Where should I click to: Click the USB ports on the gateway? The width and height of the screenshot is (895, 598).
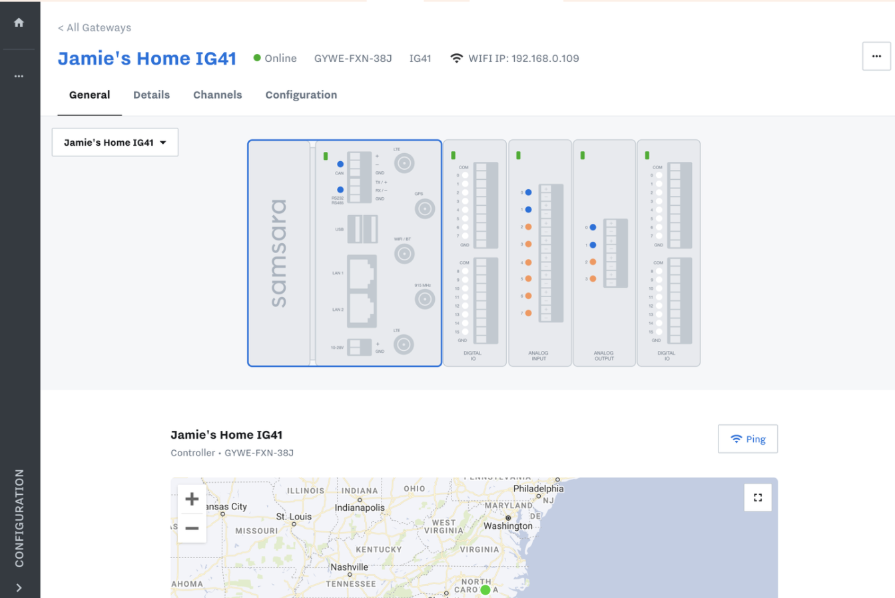click(362, 229)
